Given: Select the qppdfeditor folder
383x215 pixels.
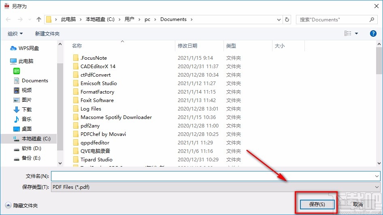Looking at the screenshot, I should tap(91, 143).
